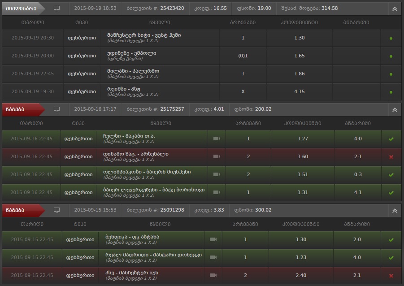Image resolution: width=404 pixels, height=286 pixels.
Task: Click total coefficient 16.55
Action: (x=220, y=8)
